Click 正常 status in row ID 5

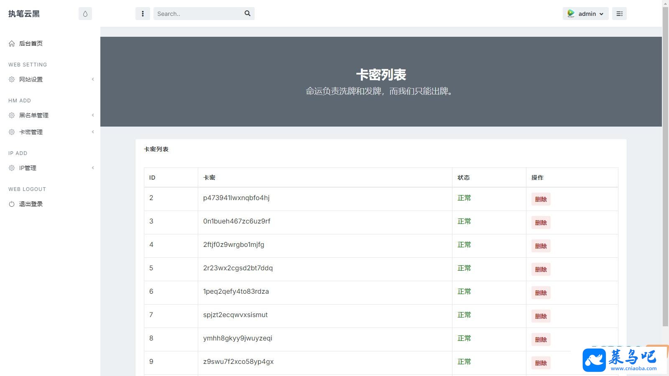click(464, 268)
